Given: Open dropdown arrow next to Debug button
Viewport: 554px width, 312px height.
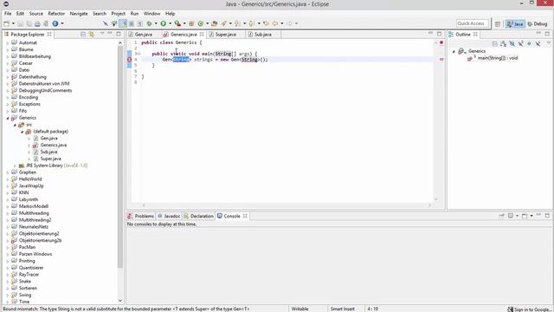Looking at the screenshot, I should (156, 23).
